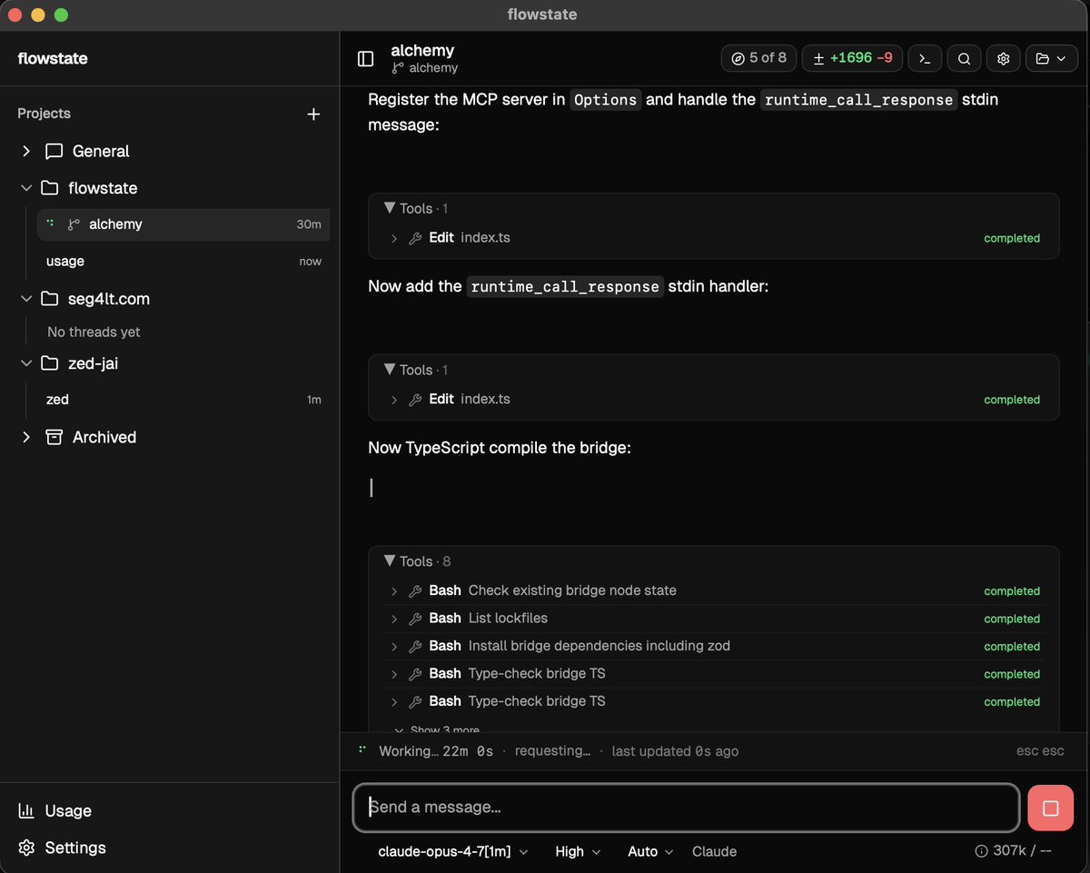
Task: Click the esc esc hint
Action: pyautogui.click(x=1040, y=751)
